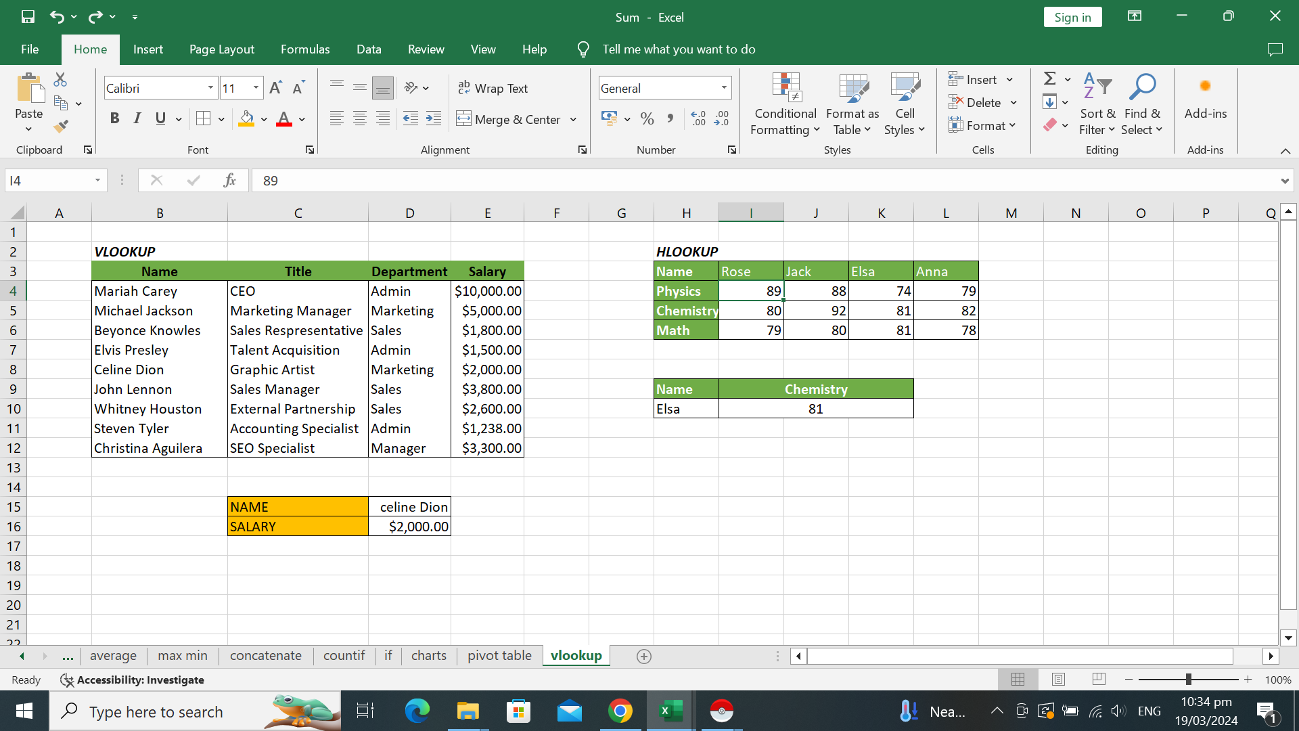This screenshot has width=1299, height=731.
Task: Click Increase Font Size icon
Action: 275,88
